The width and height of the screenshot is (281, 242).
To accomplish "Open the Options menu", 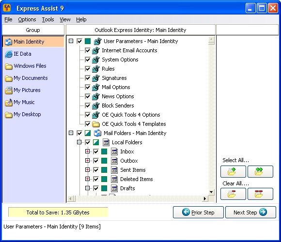I will (x=27, y=19).
